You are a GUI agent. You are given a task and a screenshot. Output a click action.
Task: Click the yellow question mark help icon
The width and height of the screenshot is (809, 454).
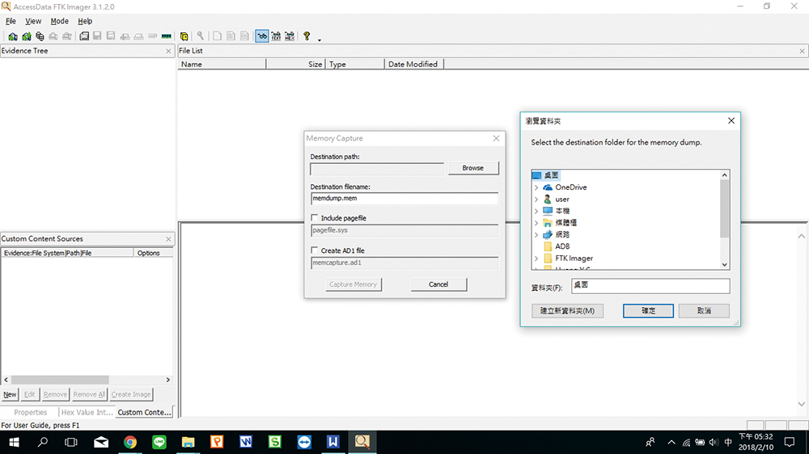point(307,36)
